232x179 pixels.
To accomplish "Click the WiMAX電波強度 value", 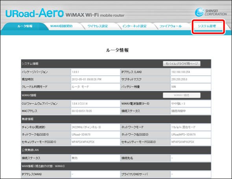I will point(178,104).
